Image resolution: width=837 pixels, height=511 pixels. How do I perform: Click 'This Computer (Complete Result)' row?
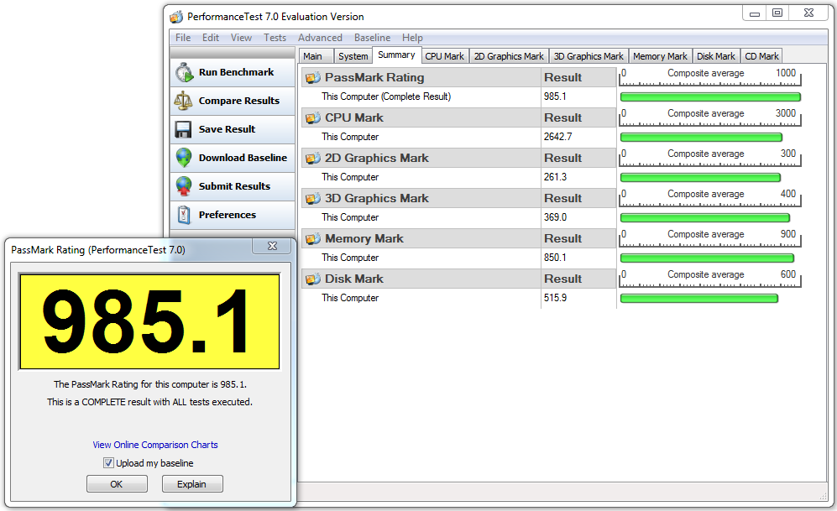[458, 97]
